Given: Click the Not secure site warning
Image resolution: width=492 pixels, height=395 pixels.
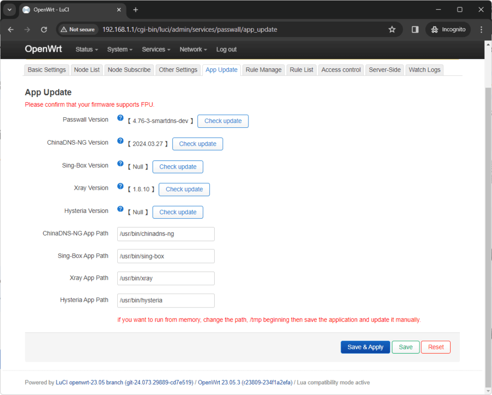Looking at the screenshot, I should (x=77, y=29).
